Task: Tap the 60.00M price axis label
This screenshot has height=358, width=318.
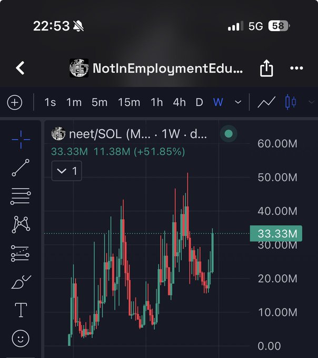Action: pyautogui.click(x=277, y=144)
